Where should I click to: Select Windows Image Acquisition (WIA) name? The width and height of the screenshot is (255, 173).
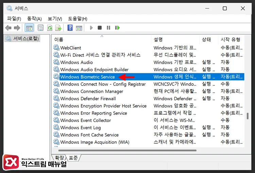click(x=95, y=142)
